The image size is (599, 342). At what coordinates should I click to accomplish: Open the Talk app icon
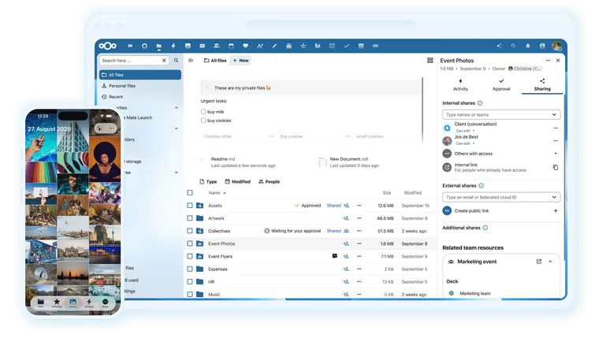point(144,46)
